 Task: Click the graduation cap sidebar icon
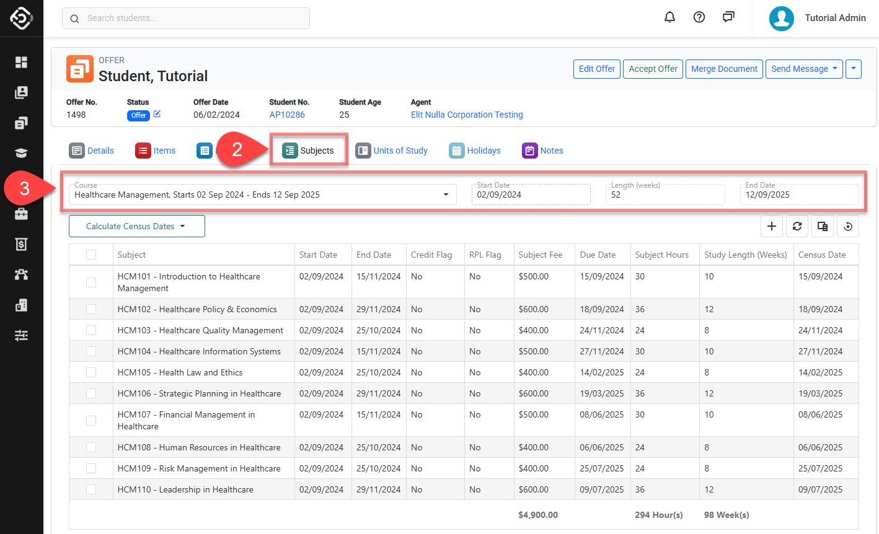[22, 153]
